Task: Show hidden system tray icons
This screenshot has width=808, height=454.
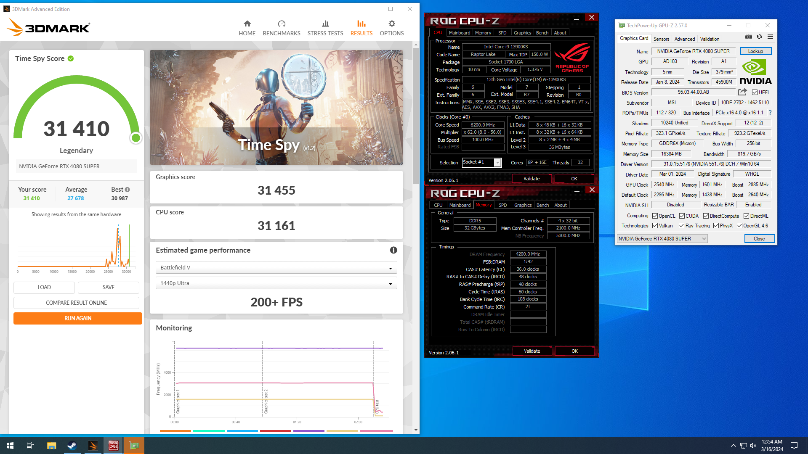Action: [x=733, y=446]
